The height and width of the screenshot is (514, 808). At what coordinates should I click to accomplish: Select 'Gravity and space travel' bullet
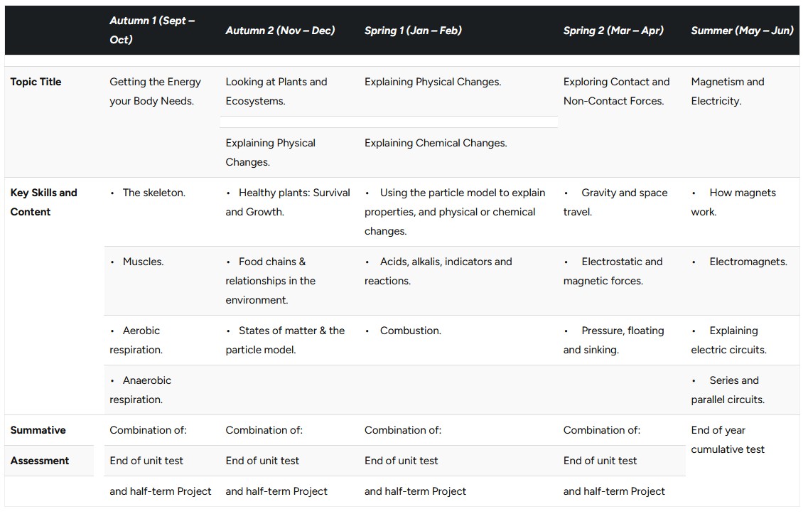click(615, 202)
